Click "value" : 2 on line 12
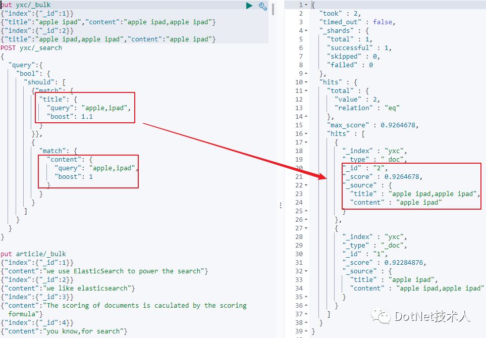This screenshot has width=486, height=338. coord(357,100)
